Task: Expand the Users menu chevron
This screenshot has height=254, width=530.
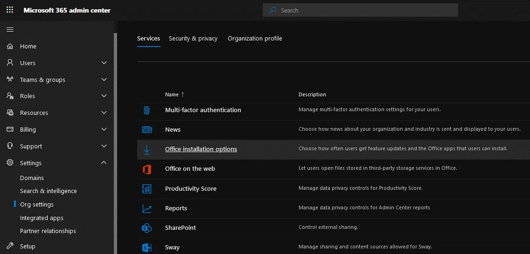Action: (104, 63)
